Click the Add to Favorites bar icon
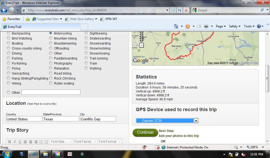The height and width of the screenshot is (158, 270). coord(27,19)
